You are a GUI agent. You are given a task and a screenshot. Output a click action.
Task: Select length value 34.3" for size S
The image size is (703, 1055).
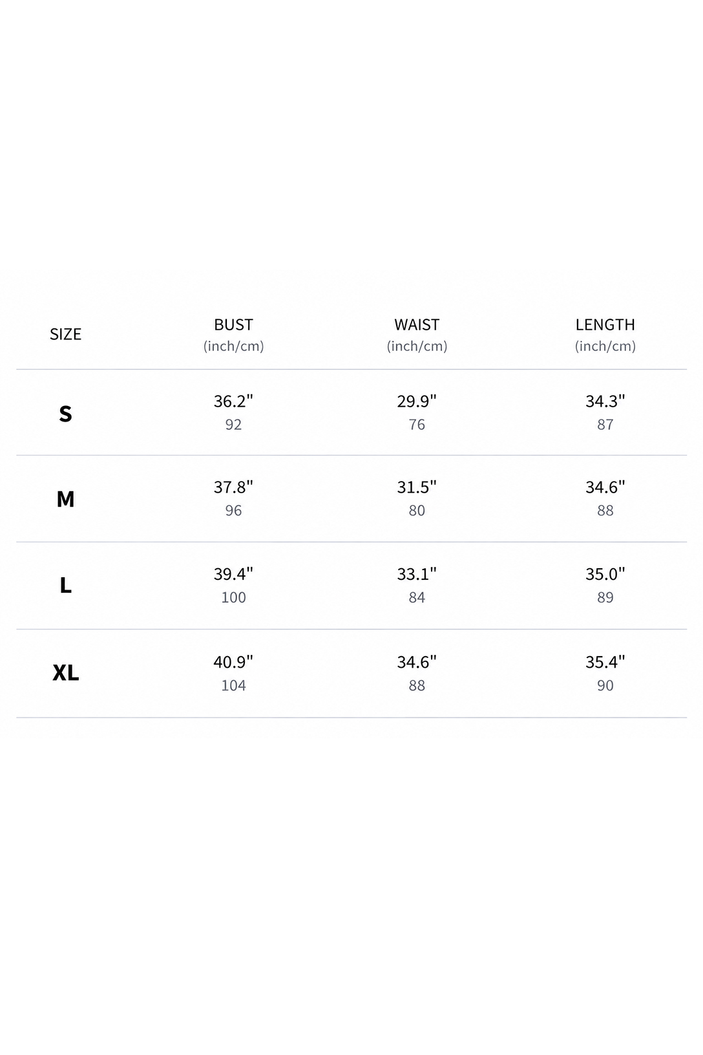click(x=605, y=401)
